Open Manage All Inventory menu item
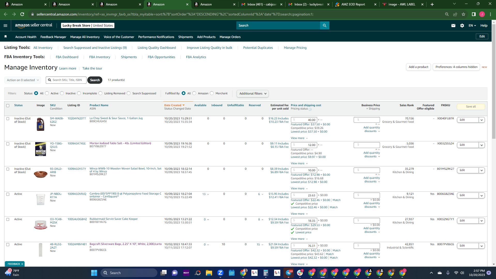Viewport: 496px width, 279px height. [85, 37]
